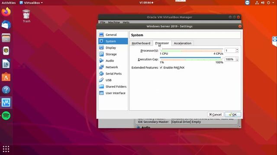
Task: Open the File menu in VirtualBox Manager
Action: pos(103,22)
